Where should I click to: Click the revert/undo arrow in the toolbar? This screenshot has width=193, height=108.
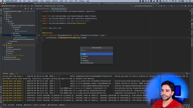182,6
